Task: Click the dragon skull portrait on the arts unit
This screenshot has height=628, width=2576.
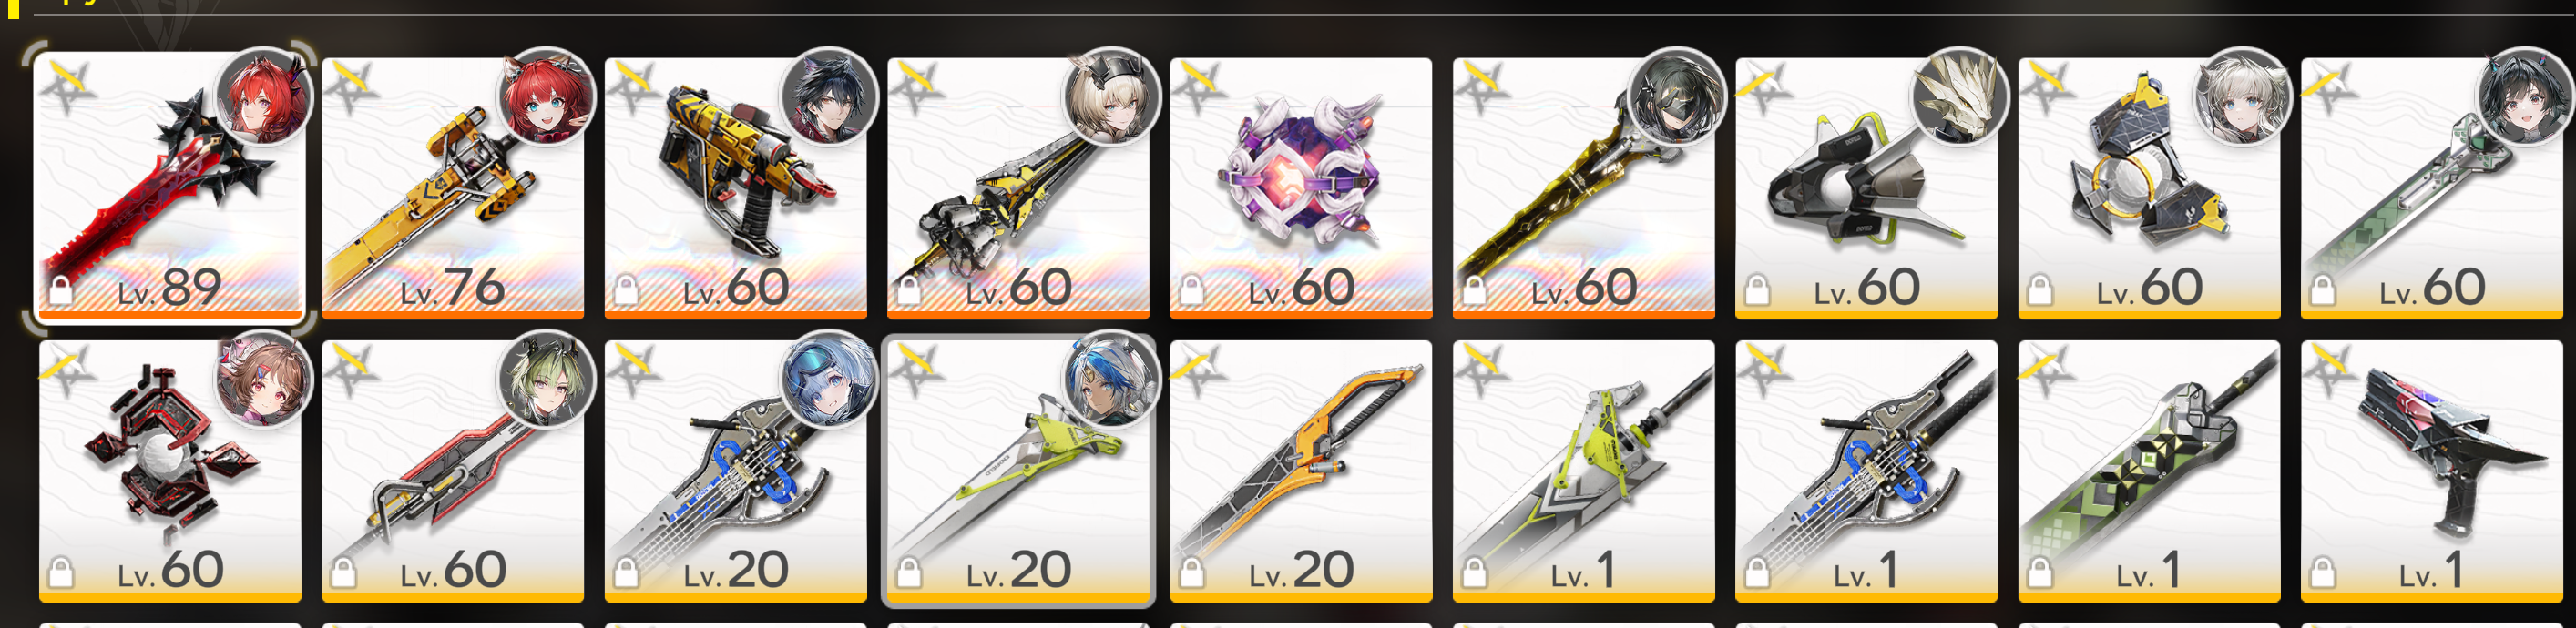Action: point(1960,98)
